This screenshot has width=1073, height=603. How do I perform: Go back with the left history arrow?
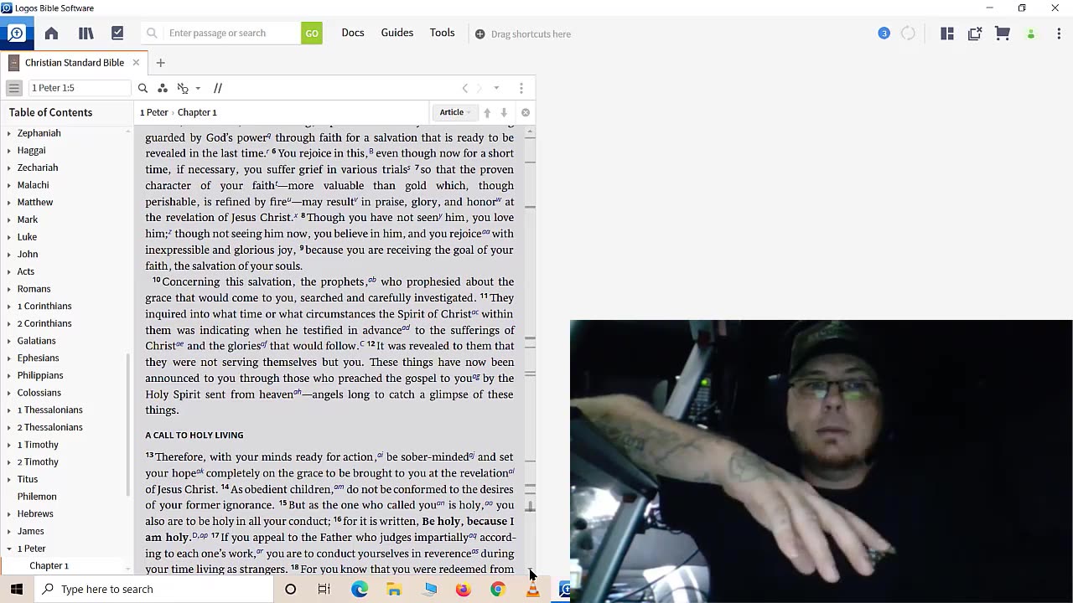(x=465, y=88)
